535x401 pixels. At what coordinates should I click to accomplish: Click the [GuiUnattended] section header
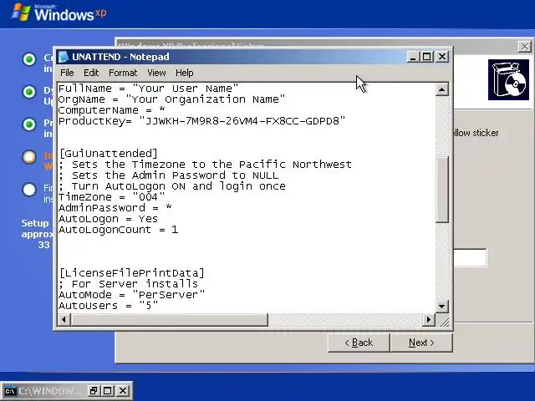click(109, 154)
